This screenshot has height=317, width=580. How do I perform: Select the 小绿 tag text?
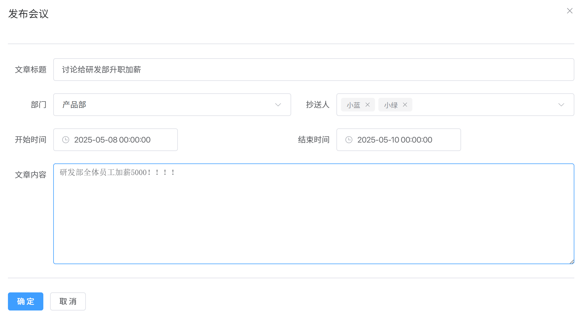(391, 105)
